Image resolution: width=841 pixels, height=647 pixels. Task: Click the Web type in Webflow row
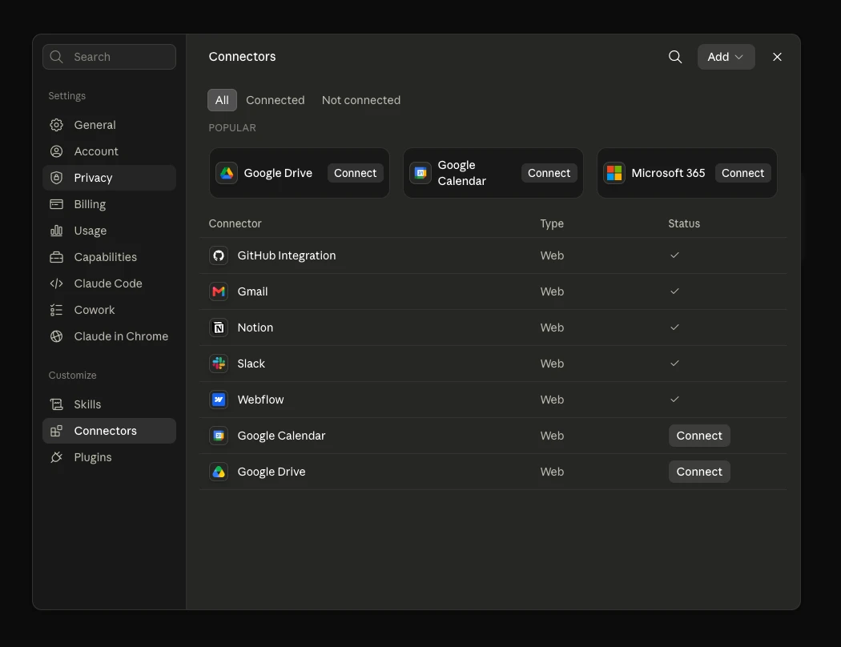552,400
